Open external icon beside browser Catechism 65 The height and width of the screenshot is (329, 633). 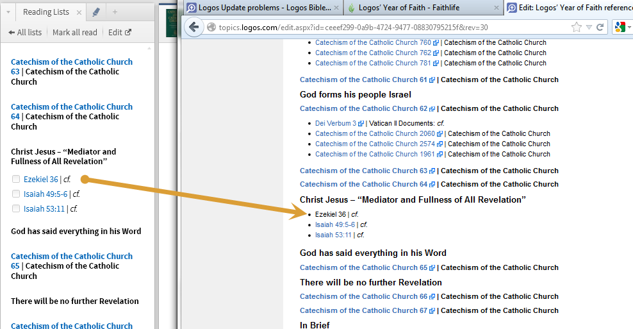[432, 268]
